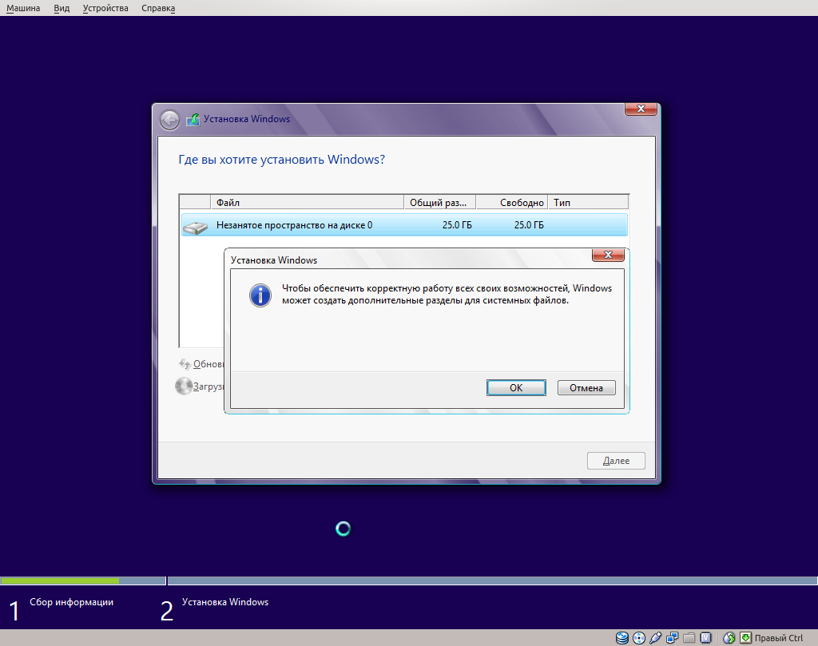This screenshot has width=818, height=646.
Task: Open the Справка menu
Action: click(x=157, y=8)
